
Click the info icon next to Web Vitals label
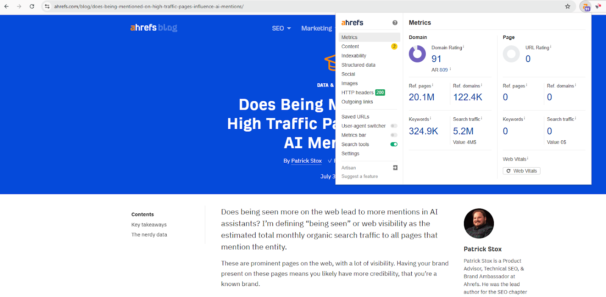tap(528, 159)
